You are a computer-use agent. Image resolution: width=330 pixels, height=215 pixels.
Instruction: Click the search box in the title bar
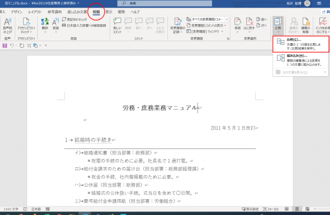click(164, 3)
